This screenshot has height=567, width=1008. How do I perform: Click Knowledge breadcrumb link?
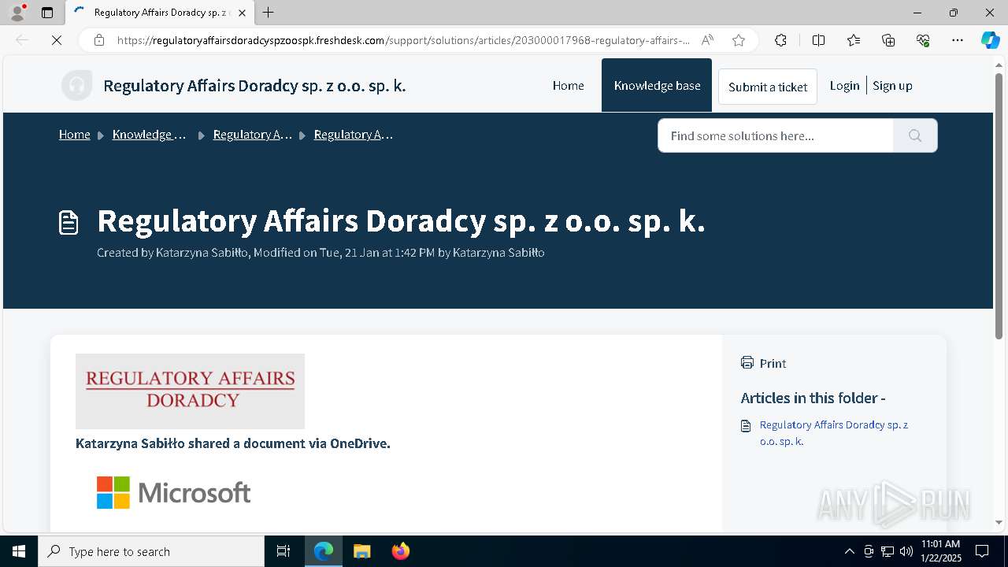click(150, 135)
